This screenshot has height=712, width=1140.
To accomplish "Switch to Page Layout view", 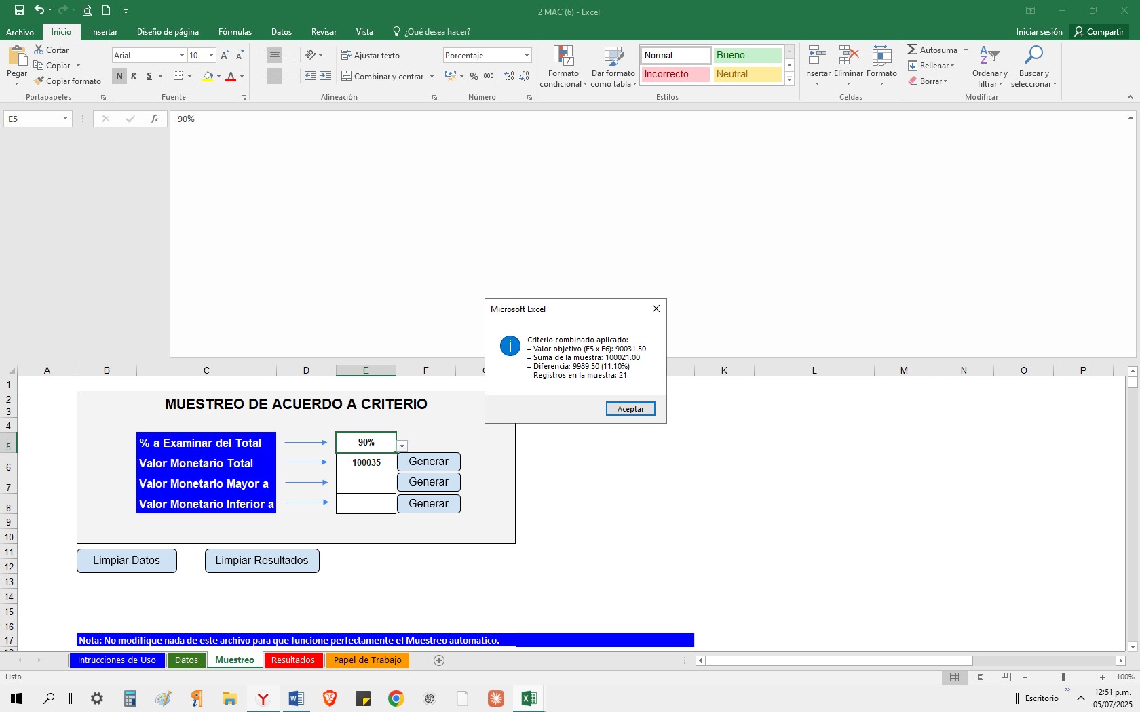I will [981, 677].
